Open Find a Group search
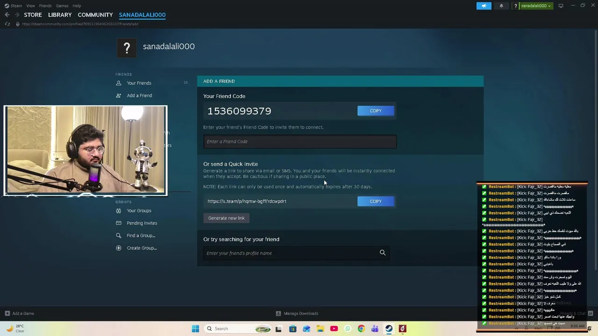The height and width of the screenshot is (336, 598). coord(141,236)
